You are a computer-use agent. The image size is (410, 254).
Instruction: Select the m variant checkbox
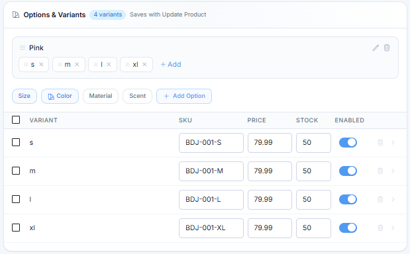coord(16,171)
